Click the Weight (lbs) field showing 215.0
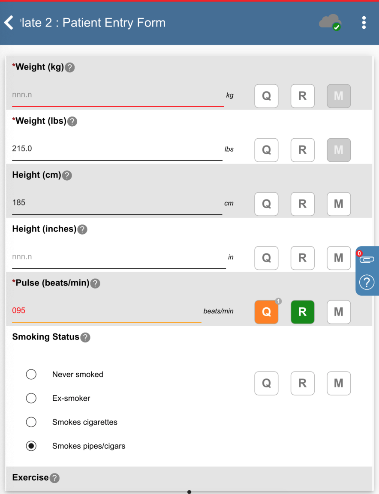Image resolution: width=379 pixels, height=494 pixels. point(117,149)
